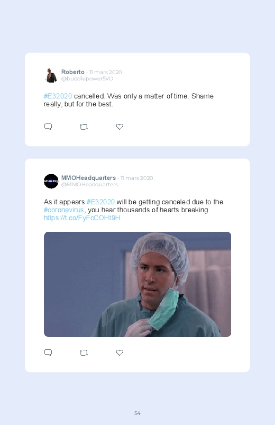Open the MMO HQ round avatar
This screenshot has height=425, width=275.
51,181
